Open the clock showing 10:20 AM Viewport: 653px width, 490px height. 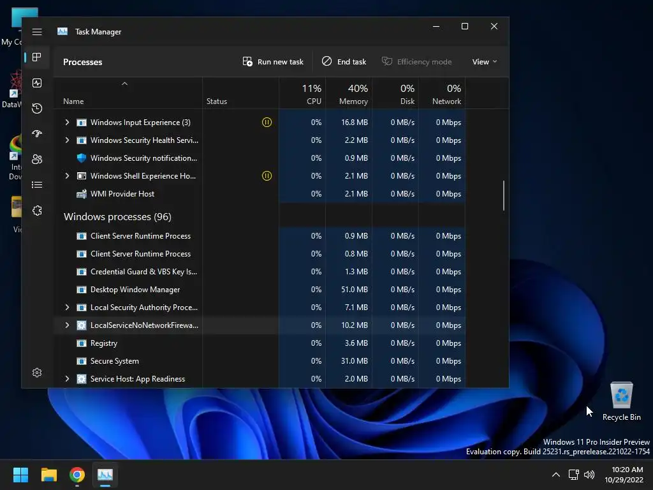pyautogui.click(x=624, y=475)
